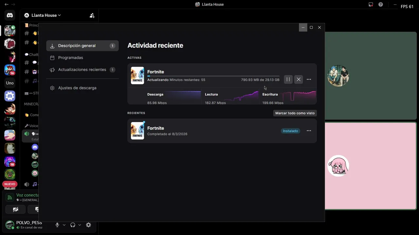The height and width of the screenshot is (235, 419).
Task: Open blue Discord-gear server icon
Action: 10,96
